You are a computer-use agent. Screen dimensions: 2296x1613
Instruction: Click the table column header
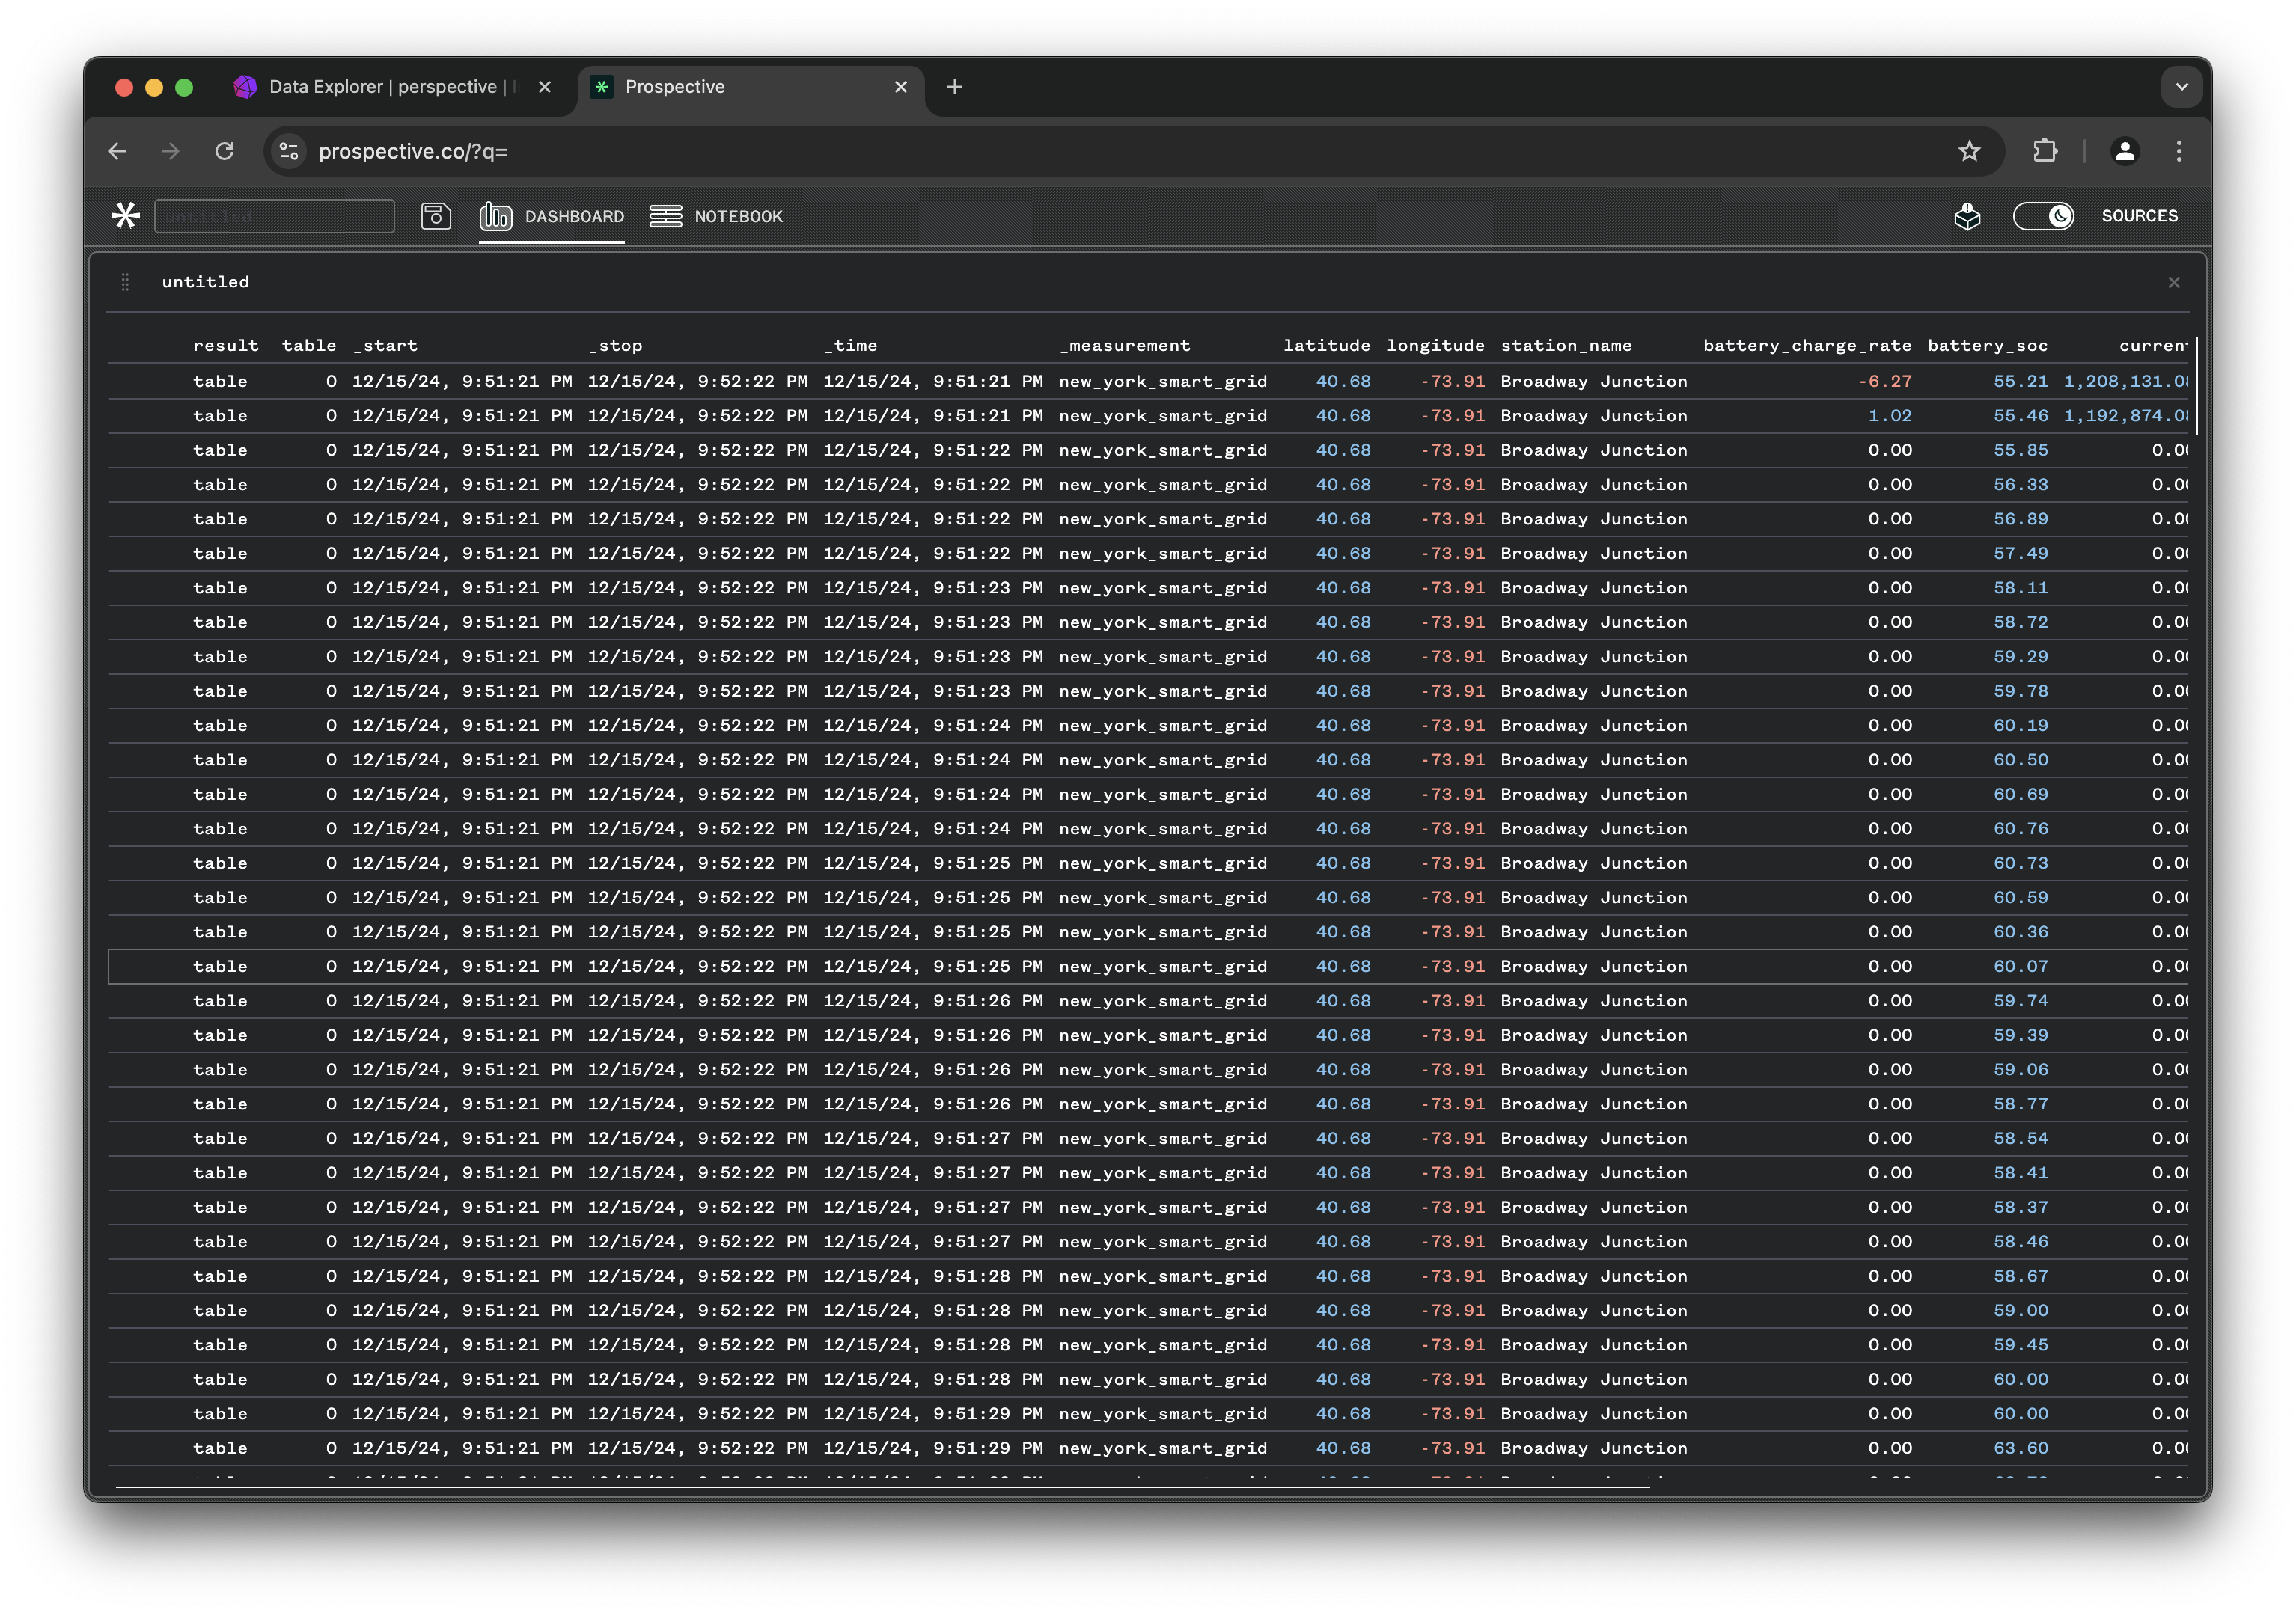pos(309,345)
